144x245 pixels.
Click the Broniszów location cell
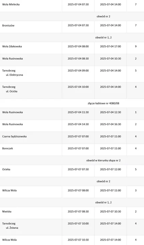click(31, 27)
